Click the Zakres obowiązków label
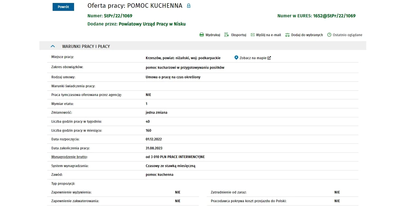Viewport: 407px width, 213px height. [x=67, y=67]
